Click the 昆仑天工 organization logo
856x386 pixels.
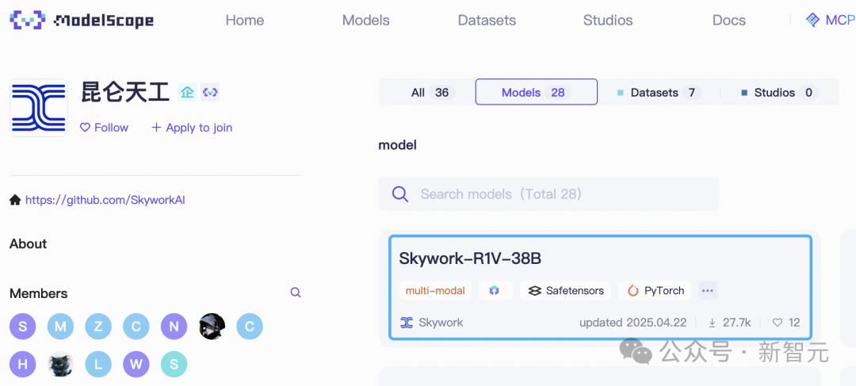click(39, 108)
